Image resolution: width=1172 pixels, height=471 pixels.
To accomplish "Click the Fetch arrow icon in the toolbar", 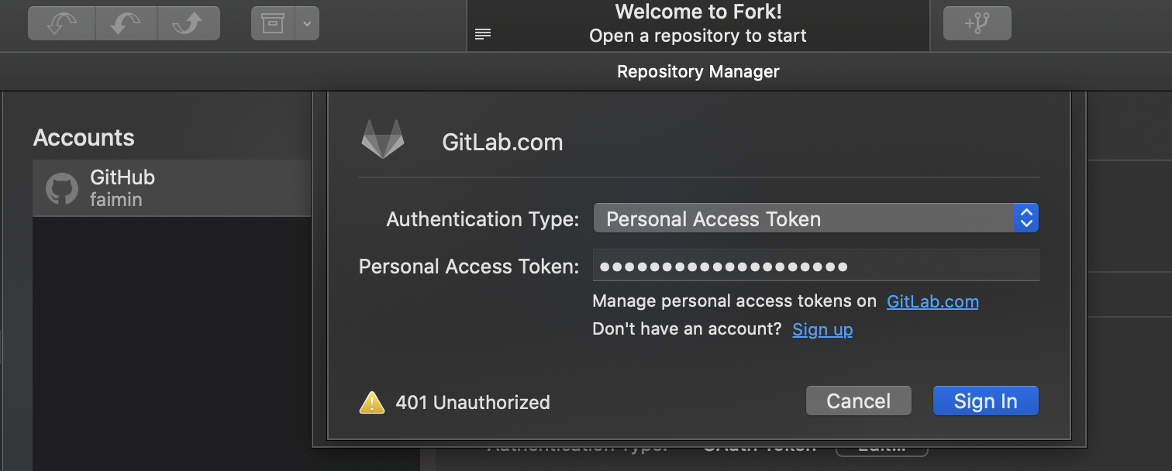I will coord(60,23).
